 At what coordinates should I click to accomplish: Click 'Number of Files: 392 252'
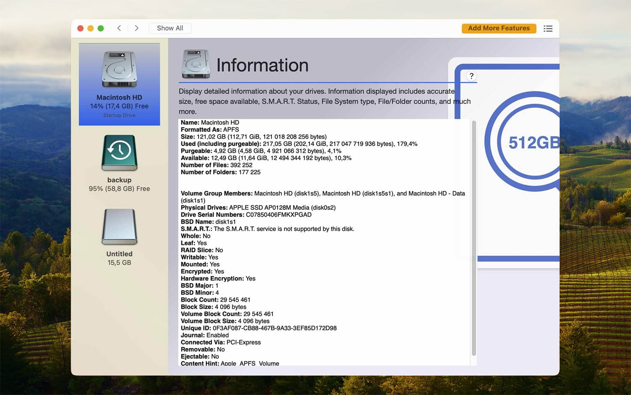click(x=217, y=165)
